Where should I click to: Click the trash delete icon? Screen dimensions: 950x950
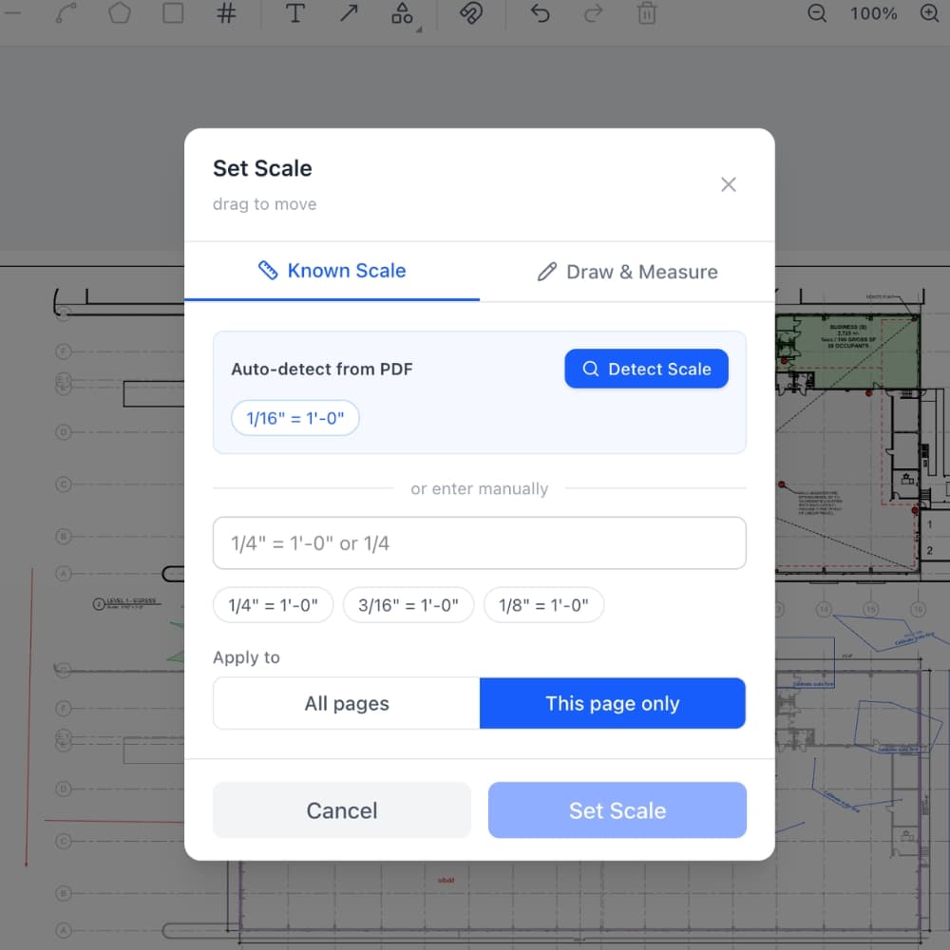pyautogui.click(x=647, y=14)
